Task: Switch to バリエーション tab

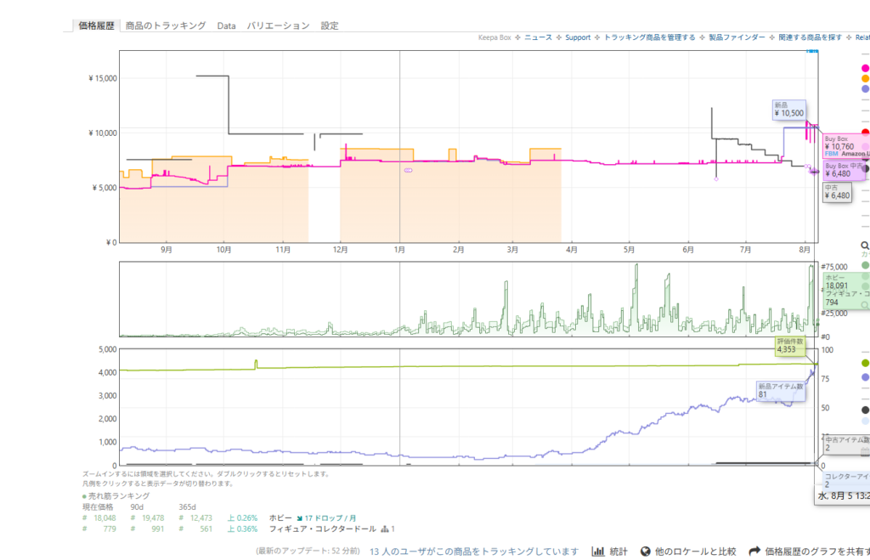Action: [x=278, y=25]
